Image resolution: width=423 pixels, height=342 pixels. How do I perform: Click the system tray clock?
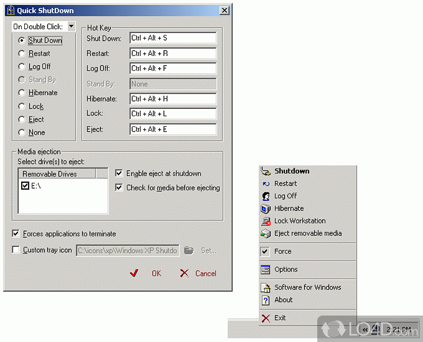pos(399,330)
